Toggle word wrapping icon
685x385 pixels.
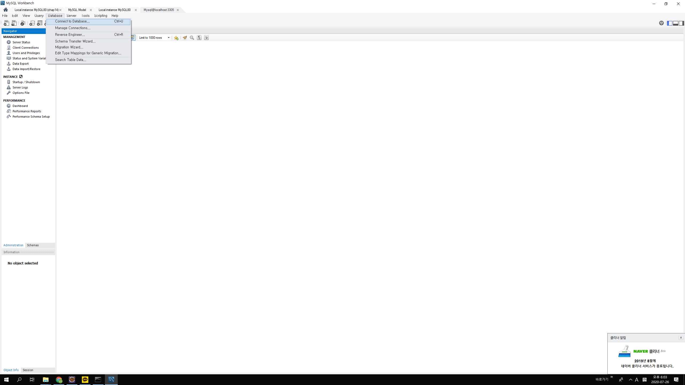(206, 38)
